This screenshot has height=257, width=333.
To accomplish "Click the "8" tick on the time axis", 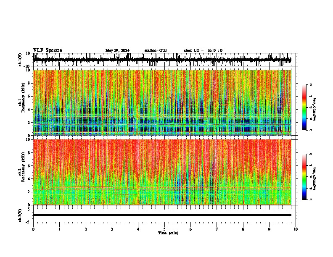I will click(243, 229).
